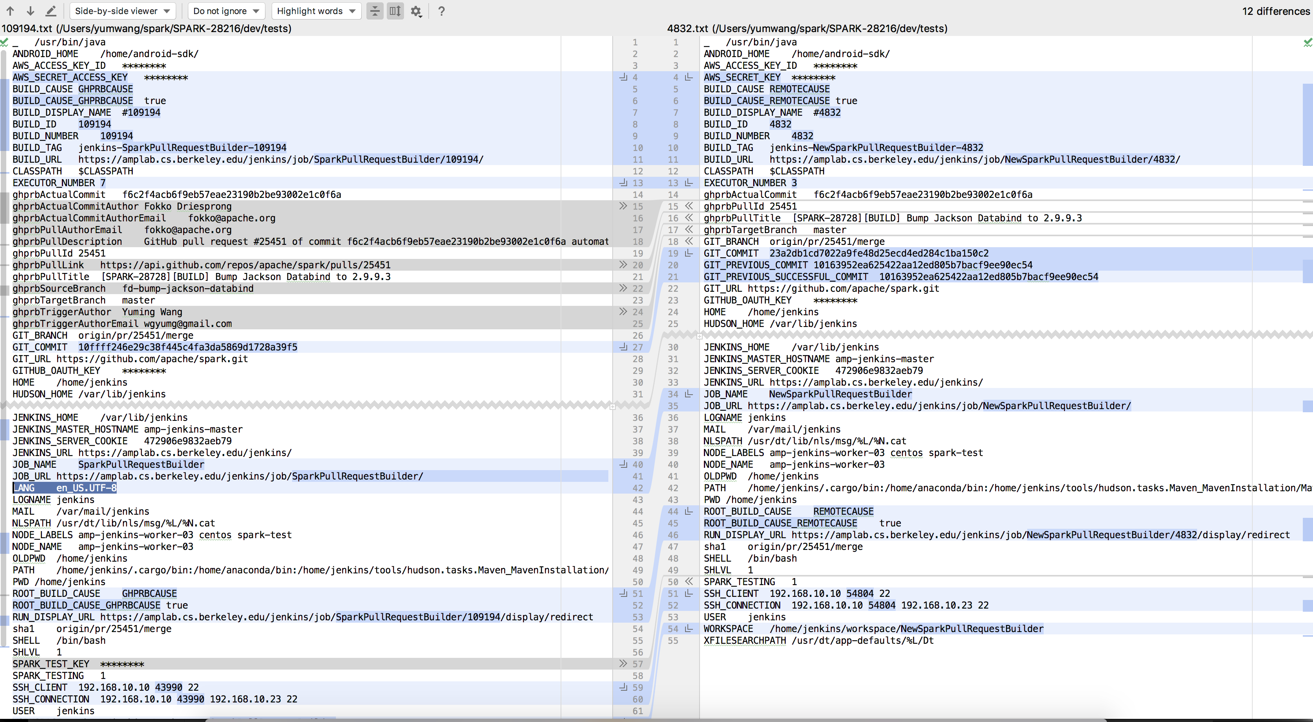Open diff settings gear icon
Image resolution: width=1313 pixels, height=722 pixels.
point(416,11)
